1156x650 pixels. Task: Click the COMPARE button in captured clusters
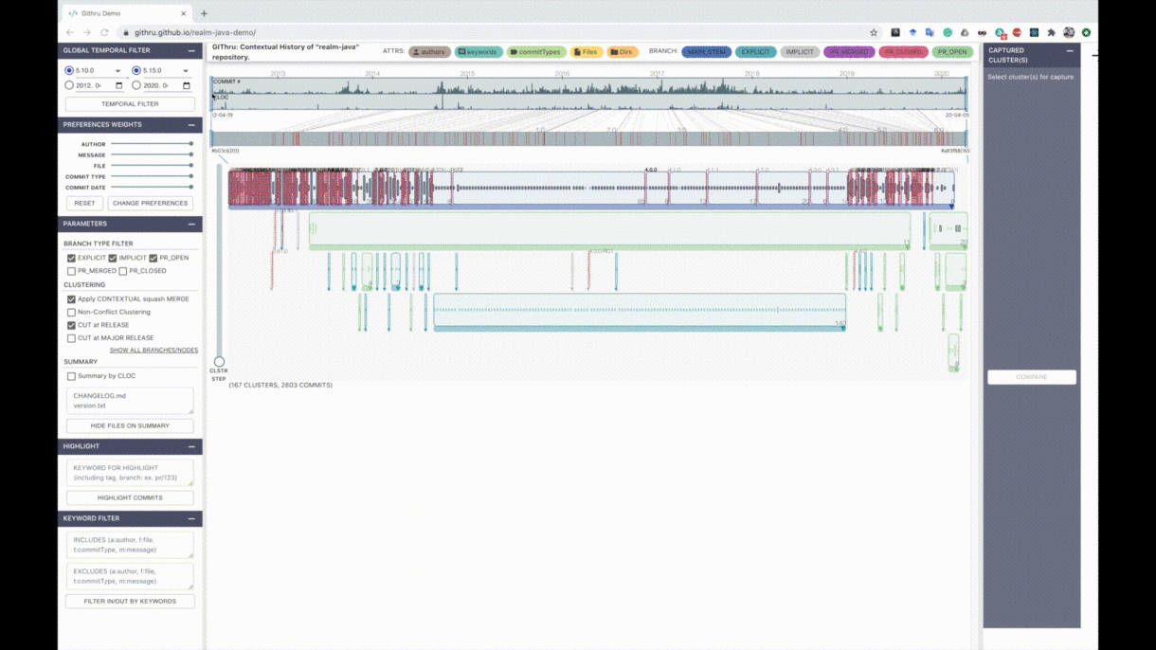tap(1032, 377)
